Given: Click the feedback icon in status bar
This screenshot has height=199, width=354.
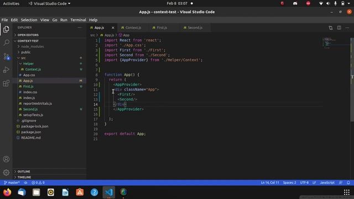Looking at the screenshot, I should click(341, 182).
